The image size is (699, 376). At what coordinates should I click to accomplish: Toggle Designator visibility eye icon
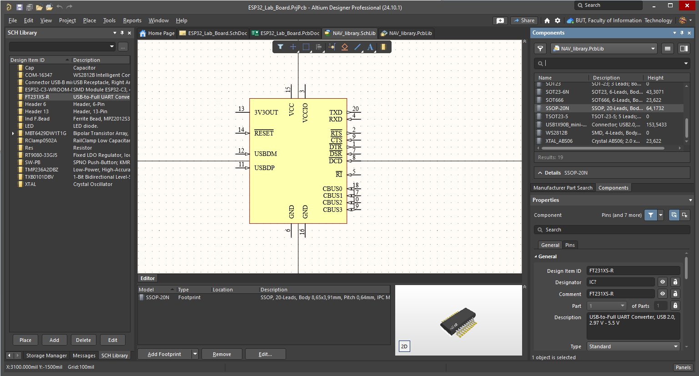coord(663,282)
